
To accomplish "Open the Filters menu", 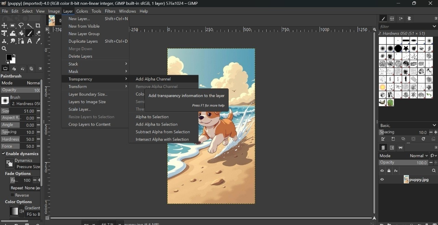I will pos(110,11).
